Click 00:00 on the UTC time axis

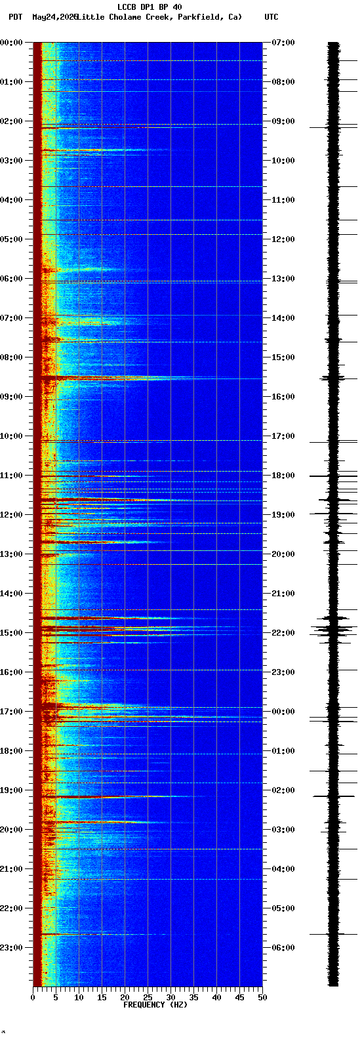coord(283,712)
